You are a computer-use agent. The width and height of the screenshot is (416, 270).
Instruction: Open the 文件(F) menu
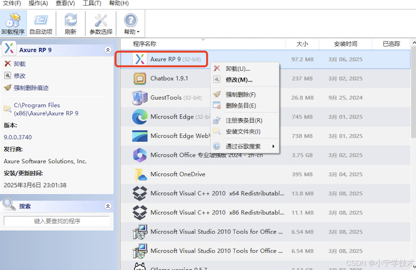tap(12, 3)
